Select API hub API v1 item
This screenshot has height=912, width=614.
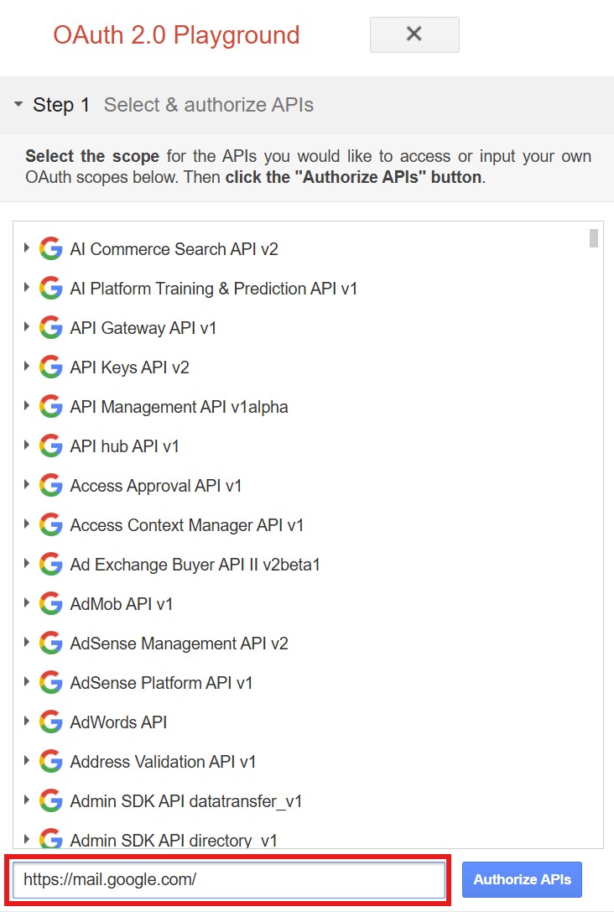point(124,446)
